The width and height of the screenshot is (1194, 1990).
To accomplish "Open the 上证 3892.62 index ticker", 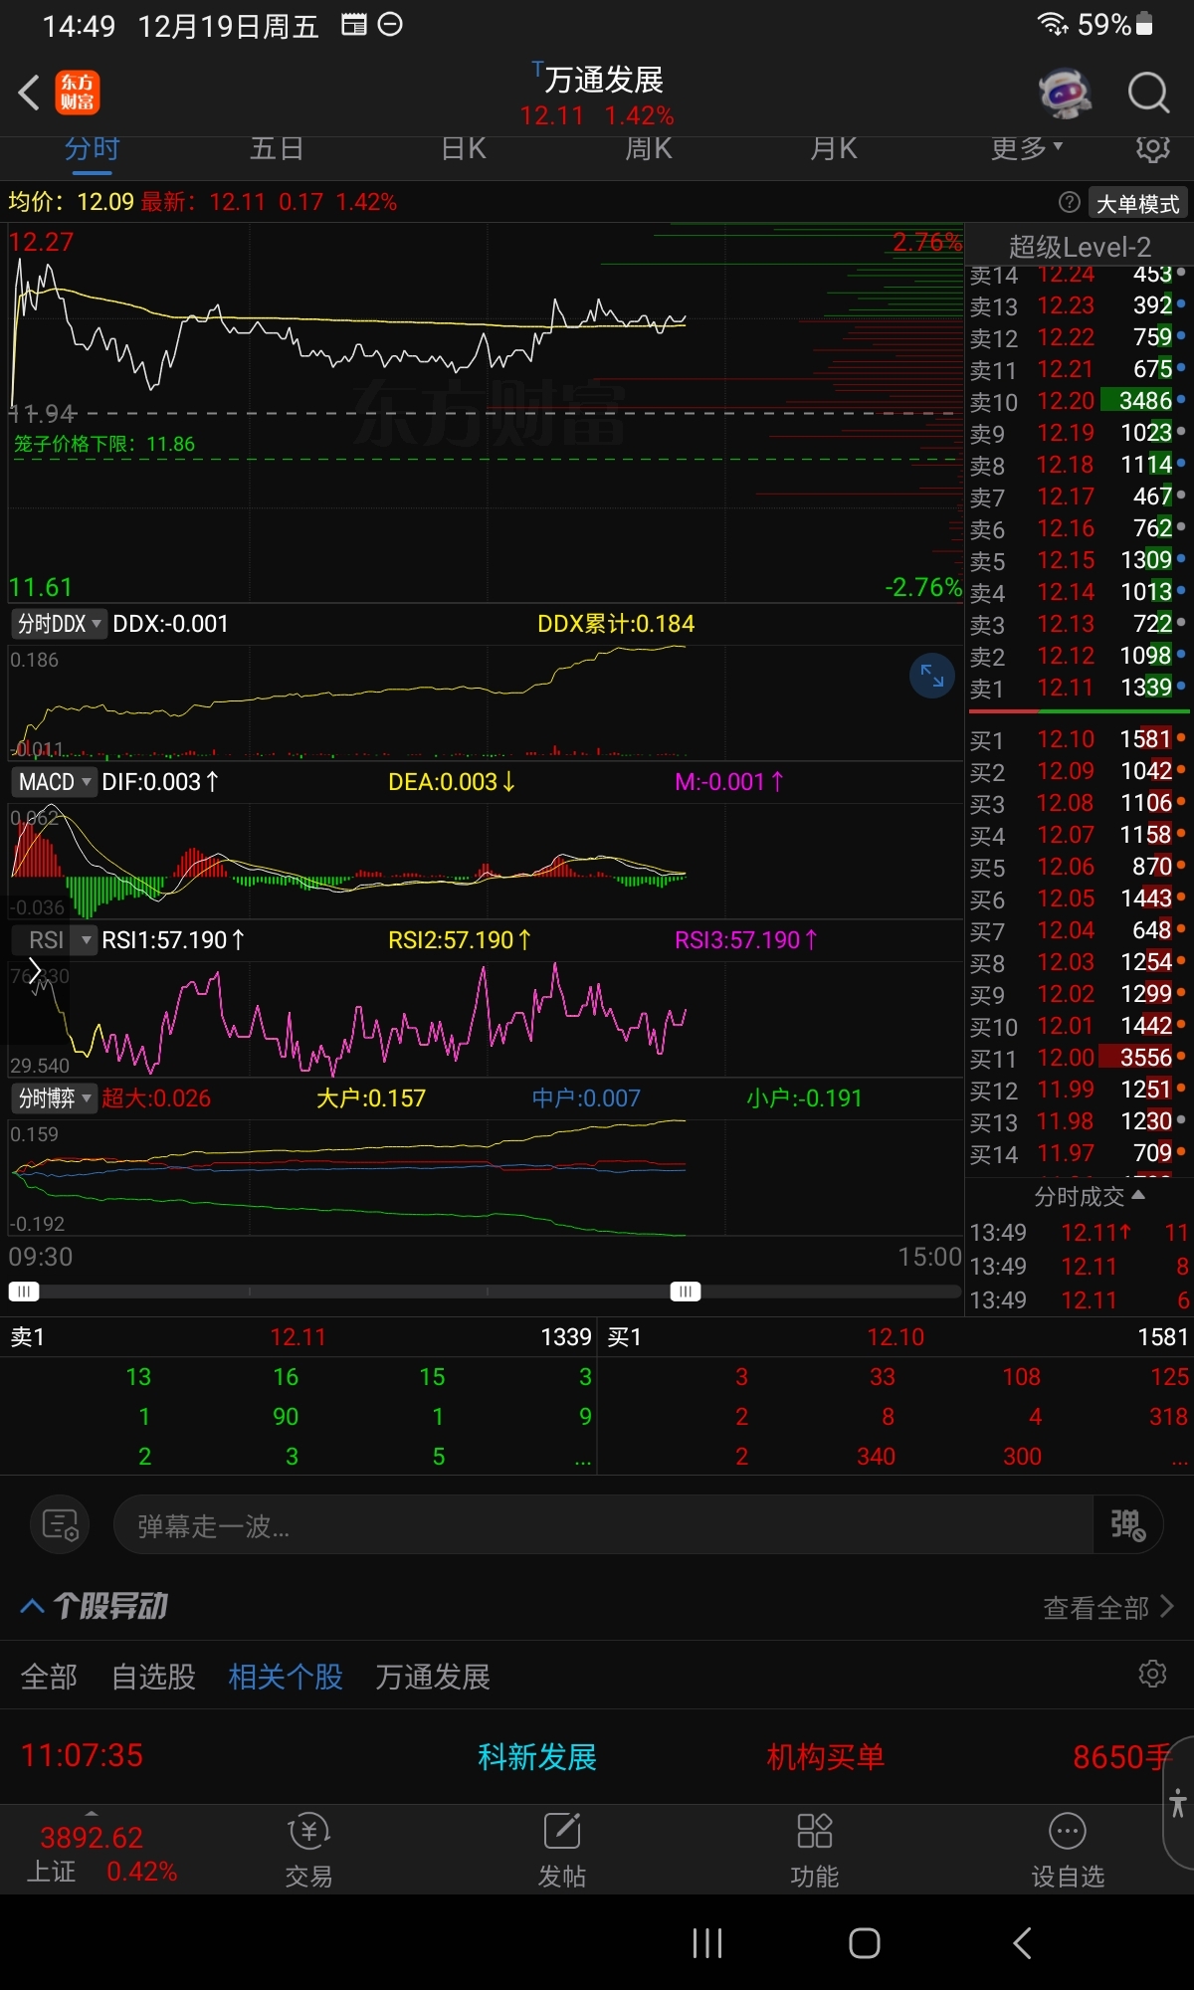I will (x=100, y=1854).
